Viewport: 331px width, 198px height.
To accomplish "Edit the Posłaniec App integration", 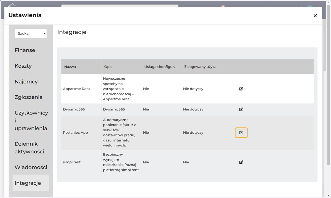I will (x=241, y=133).
